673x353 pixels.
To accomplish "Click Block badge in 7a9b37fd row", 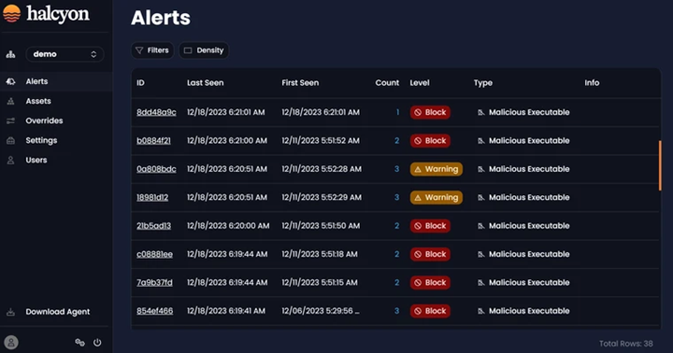I will pos(430,283).
